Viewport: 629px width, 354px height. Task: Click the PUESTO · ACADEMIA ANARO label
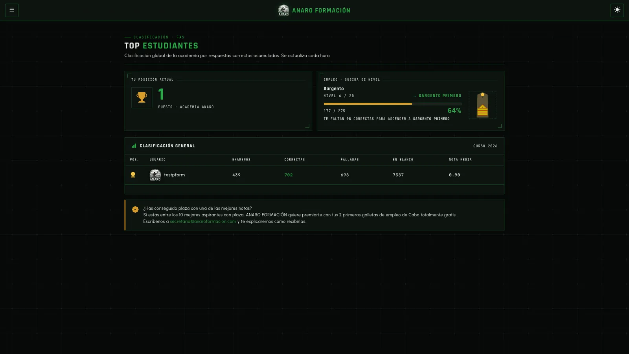[x=186, y=107]
